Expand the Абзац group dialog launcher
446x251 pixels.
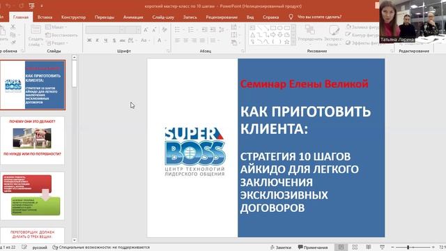click(x=243, y=51)
